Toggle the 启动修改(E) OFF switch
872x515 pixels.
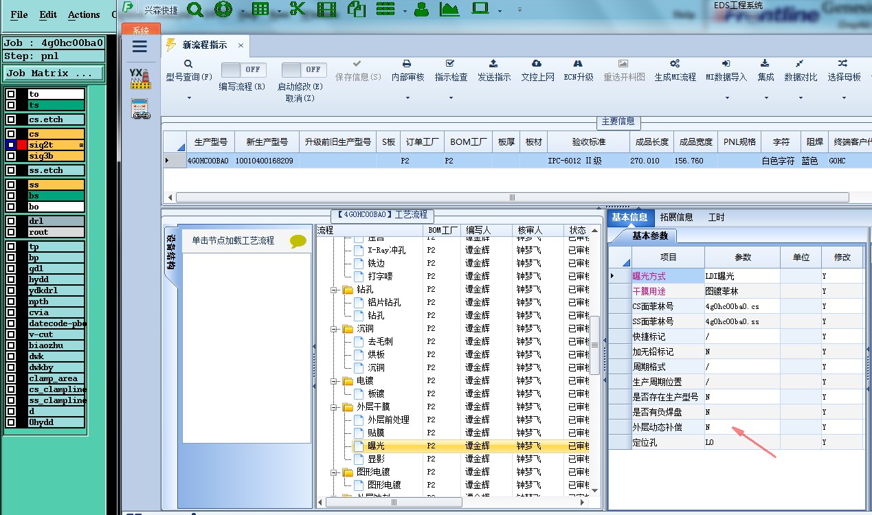point(304,69)
